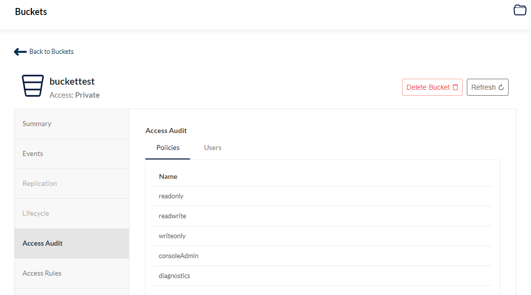Select the Access Audit section
The width and height of the screenshot is (531, 295).
point(72,243)
